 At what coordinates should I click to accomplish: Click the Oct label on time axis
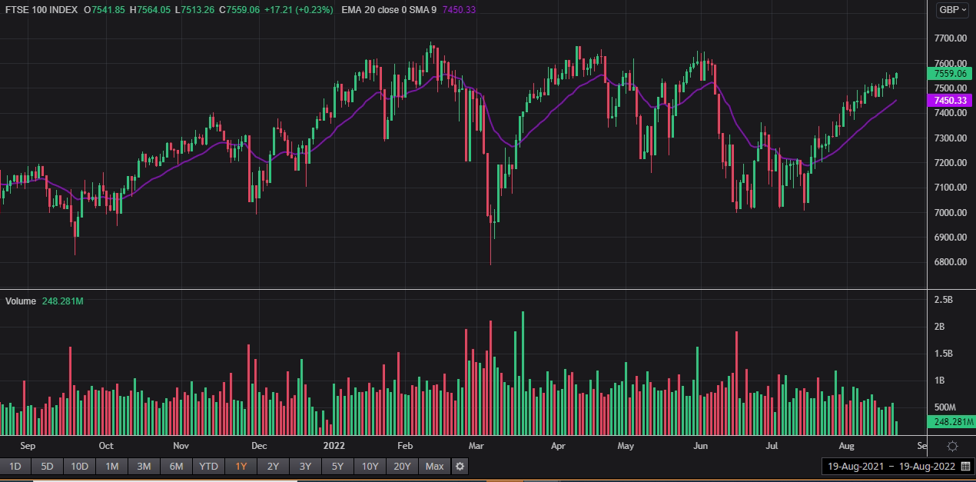tap(105, 445)
